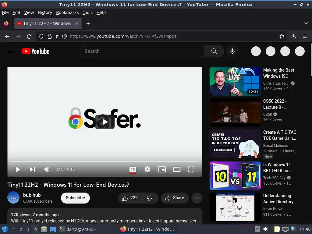Switch to workspace 3 in taskbar
The height and width of the screenshot is (234, 312).
[x=28, y=229]
